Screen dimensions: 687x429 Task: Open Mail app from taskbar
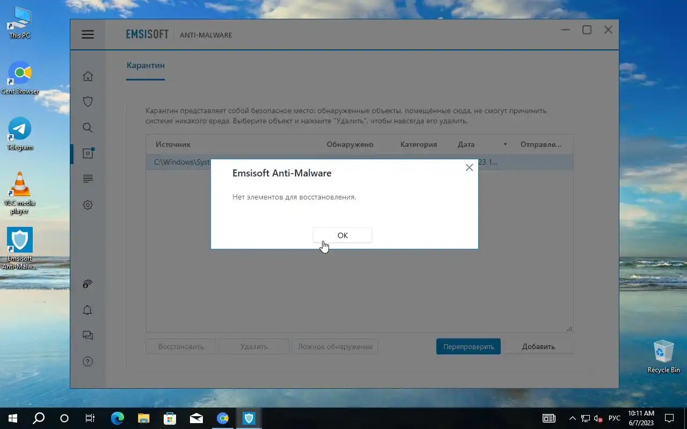196,418
